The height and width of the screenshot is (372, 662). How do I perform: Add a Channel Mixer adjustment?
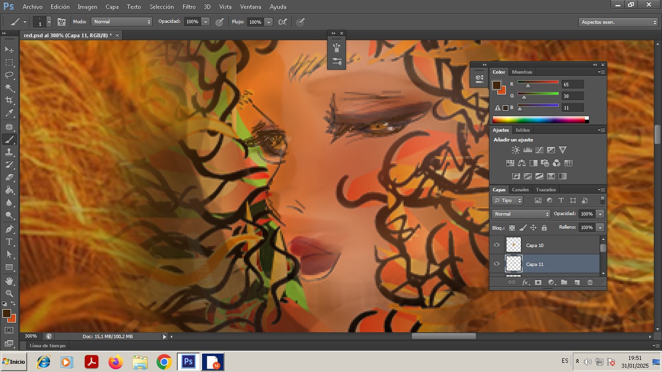[557, 163]
